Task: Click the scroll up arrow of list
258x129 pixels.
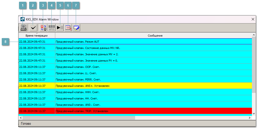Action: [254, 35]
